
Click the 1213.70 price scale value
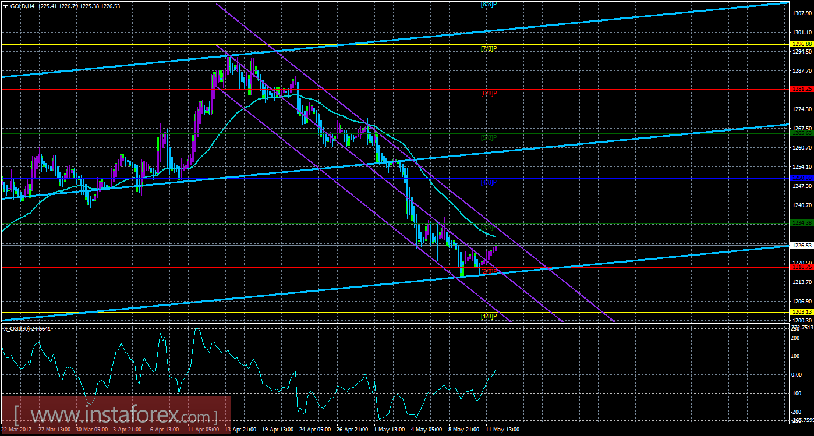coord(801,282)
